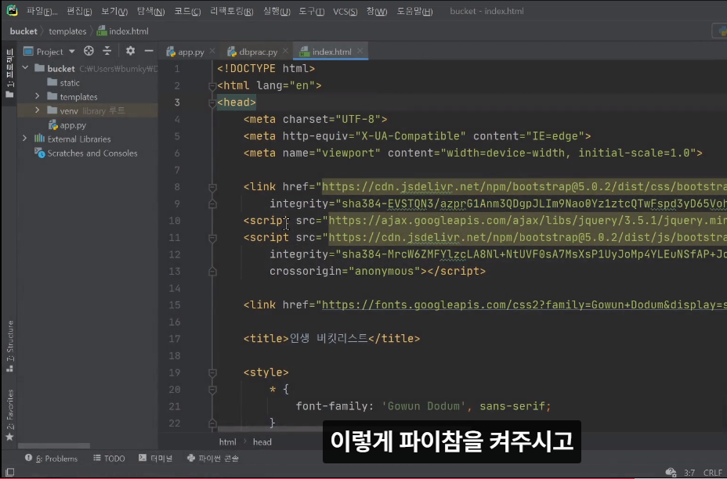Viewport: 727px width, 479px height.
Task: Open Project panel settings gear
Action: coord(130,51)
